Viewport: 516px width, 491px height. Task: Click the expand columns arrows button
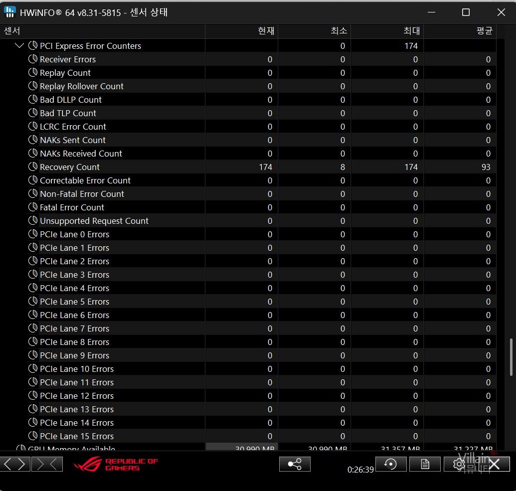(x=14, y=464)
